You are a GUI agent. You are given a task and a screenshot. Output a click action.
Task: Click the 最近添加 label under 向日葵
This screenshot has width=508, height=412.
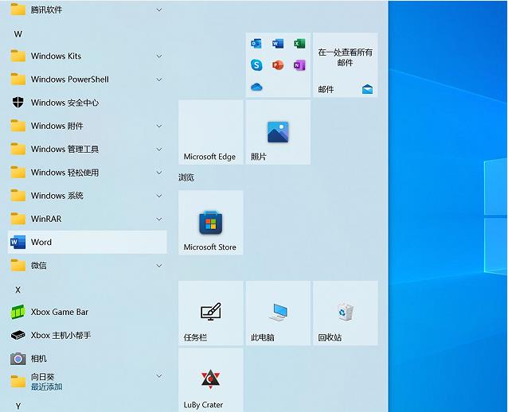point(47,387)
